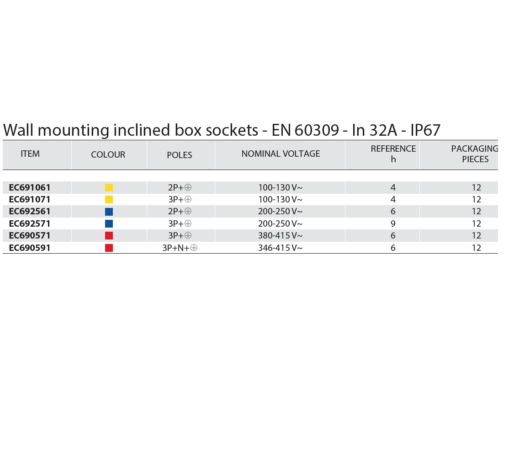The height and width of the screenshot is (457, 519).
Task: Click the NOMINAL VOLTAGE column header
Action: [281, 154]
